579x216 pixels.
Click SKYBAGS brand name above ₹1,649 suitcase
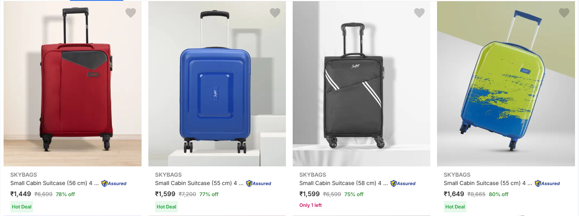(457, 175)
